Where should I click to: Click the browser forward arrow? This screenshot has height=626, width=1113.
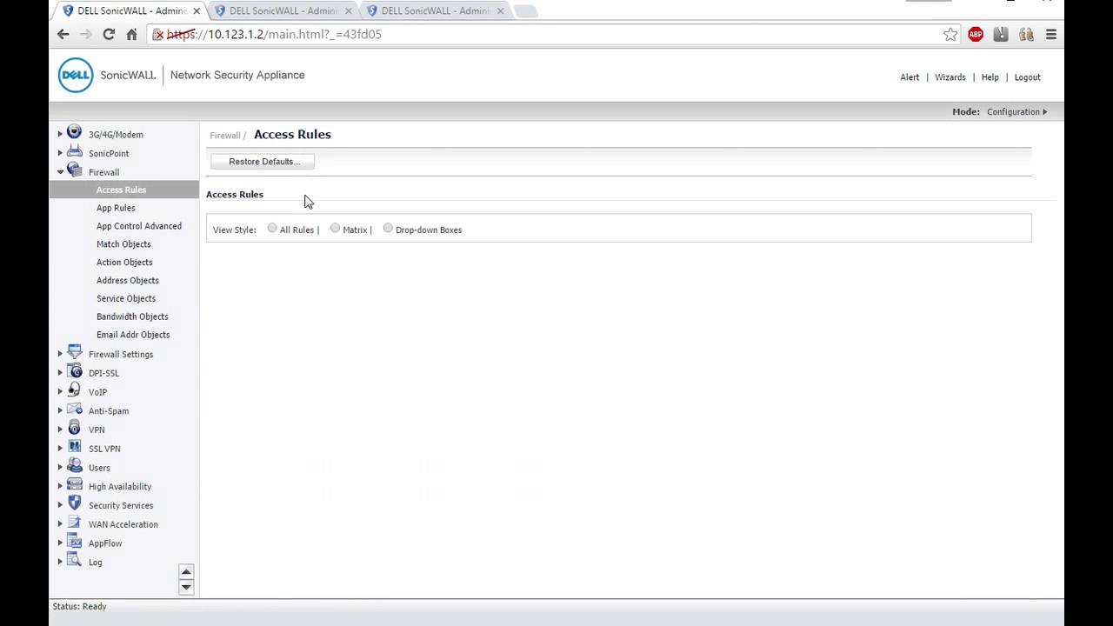(x=85, y=34)
